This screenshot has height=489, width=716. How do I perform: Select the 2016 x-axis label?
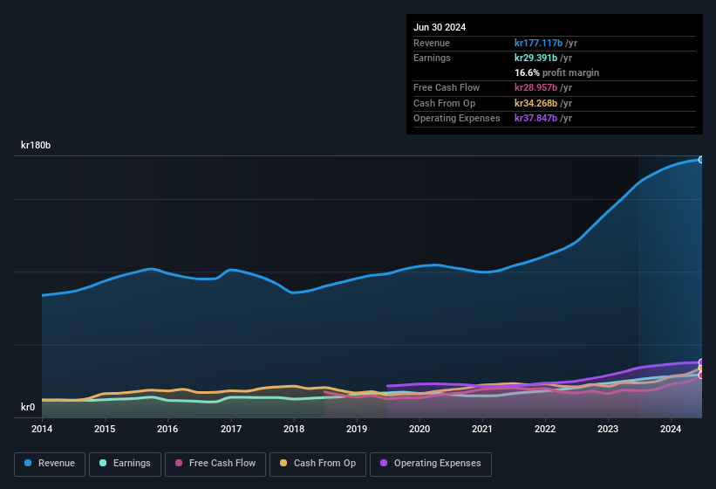click(x=167, y=429)
